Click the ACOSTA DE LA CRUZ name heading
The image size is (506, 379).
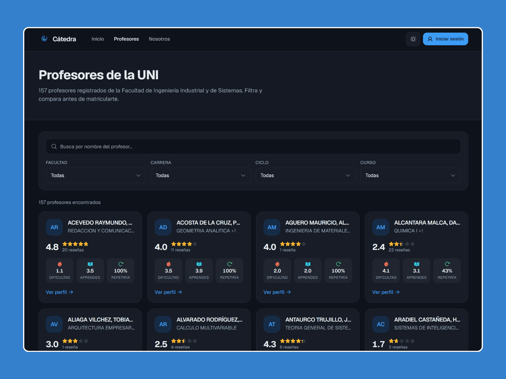pos(208,223)
